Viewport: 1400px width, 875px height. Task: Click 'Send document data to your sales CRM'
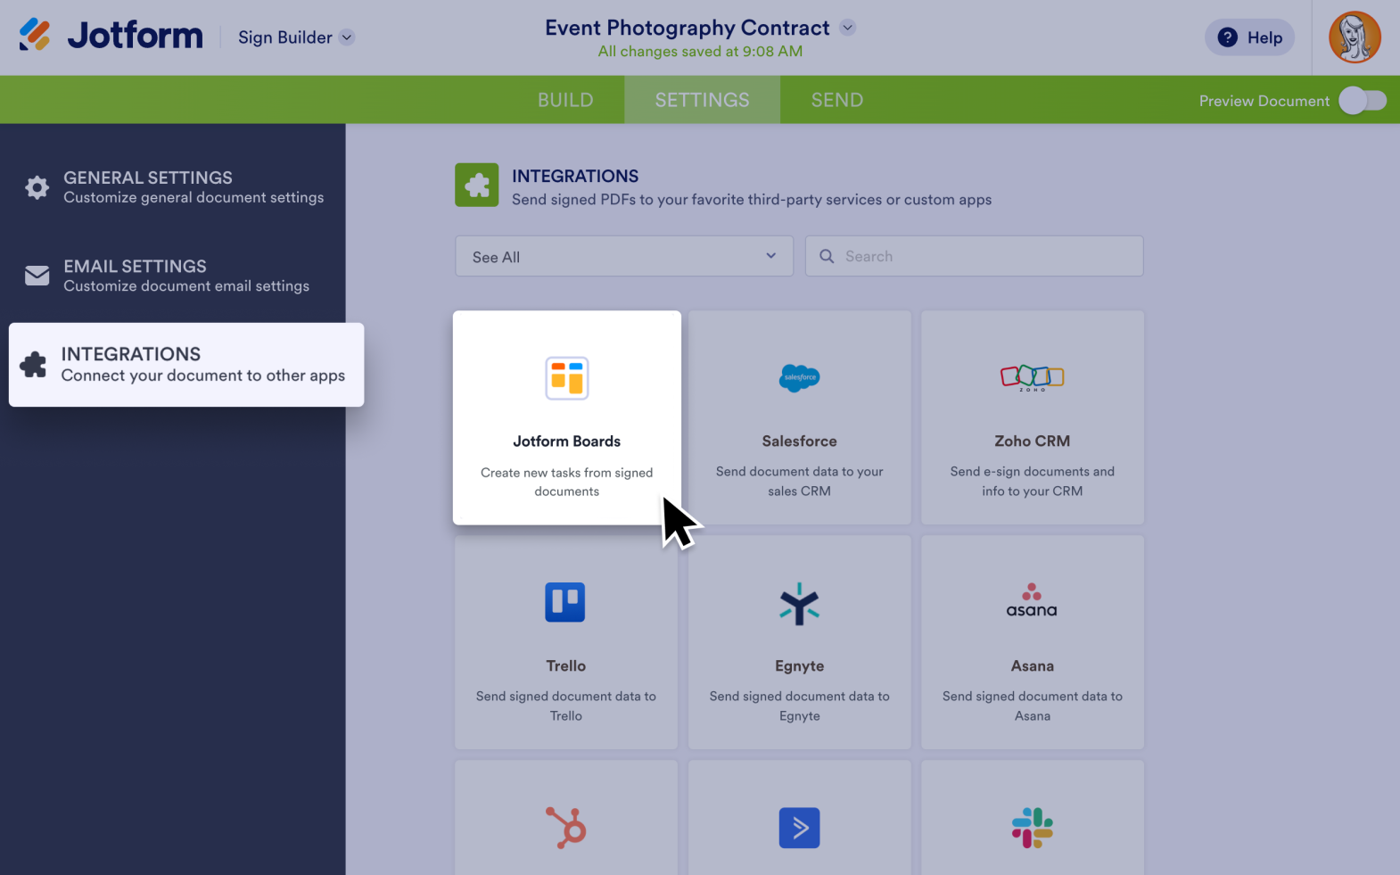click(x=800, y=482)
